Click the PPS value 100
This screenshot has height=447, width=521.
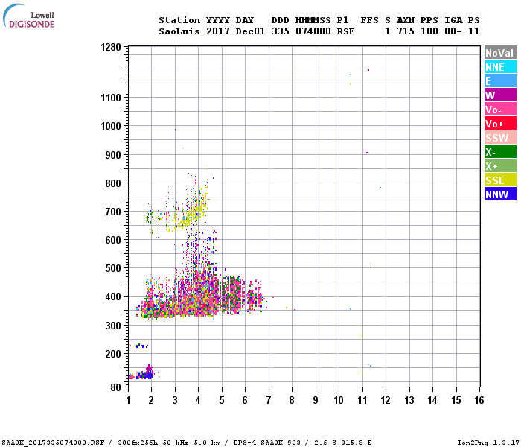429,31
